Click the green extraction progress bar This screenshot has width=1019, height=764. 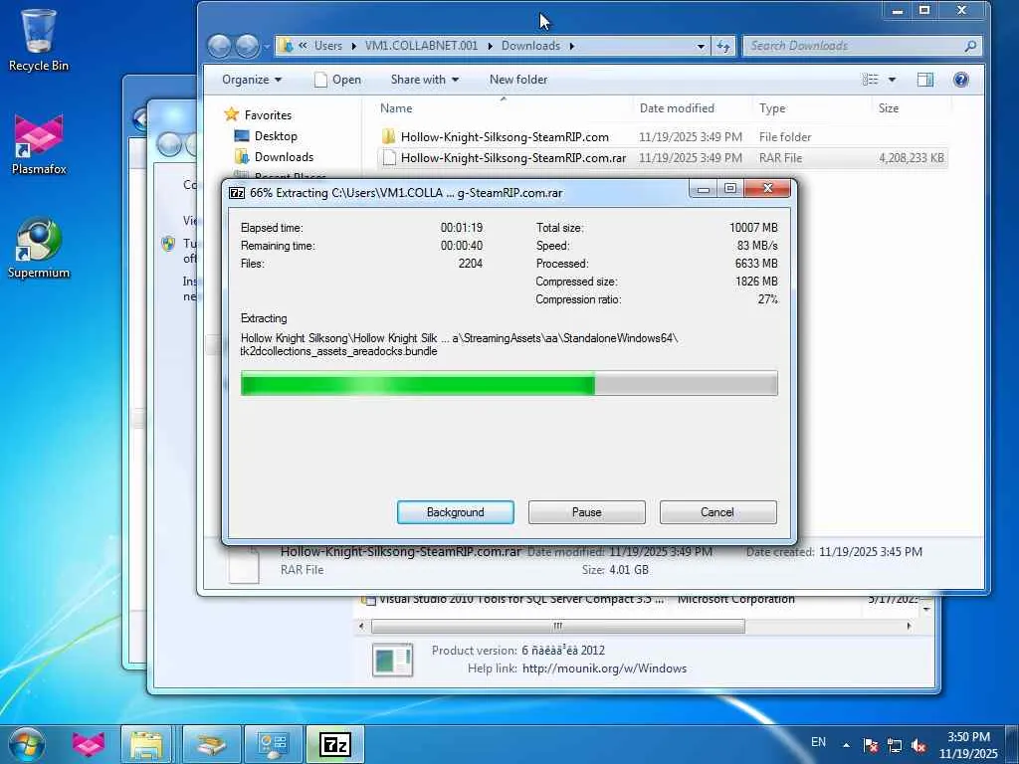coord(509,383)
